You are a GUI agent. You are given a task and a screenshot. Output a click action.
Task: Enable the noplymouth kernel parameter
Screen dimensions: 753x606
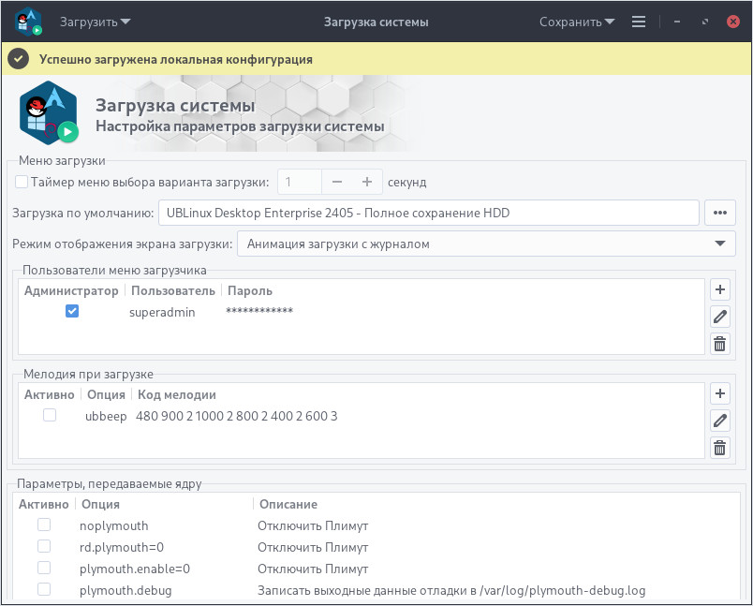(44, 525)
